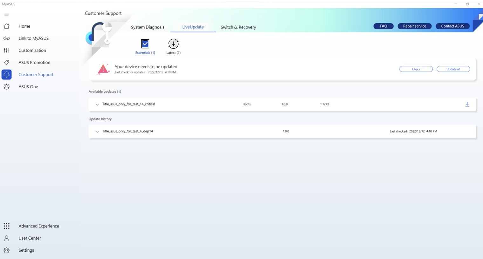Viewport: 483px width, 259px height.
Task: Restore down the MyASUS window
Action: [467, 4]
